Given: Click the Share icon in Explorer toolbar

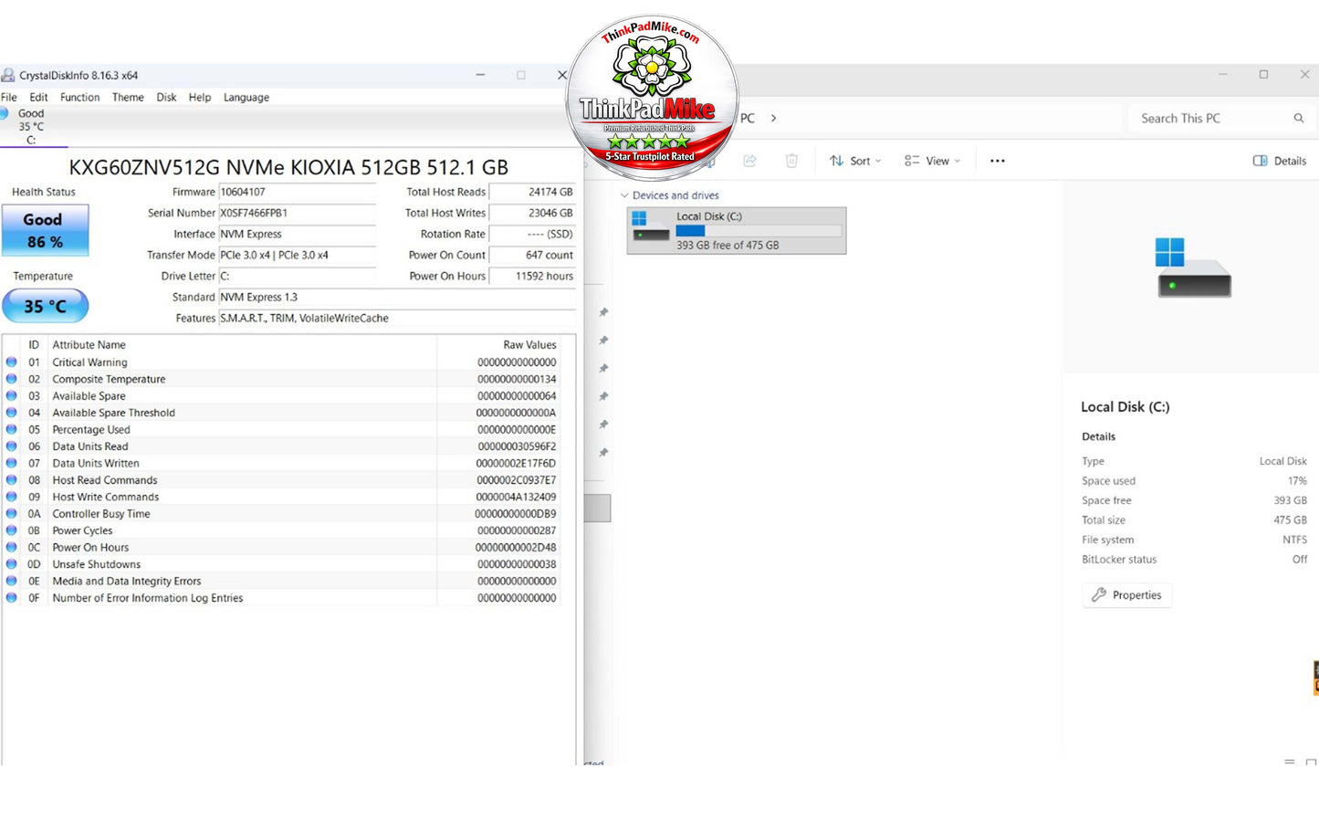Looking at the screenshot, I should click(749, 161).
